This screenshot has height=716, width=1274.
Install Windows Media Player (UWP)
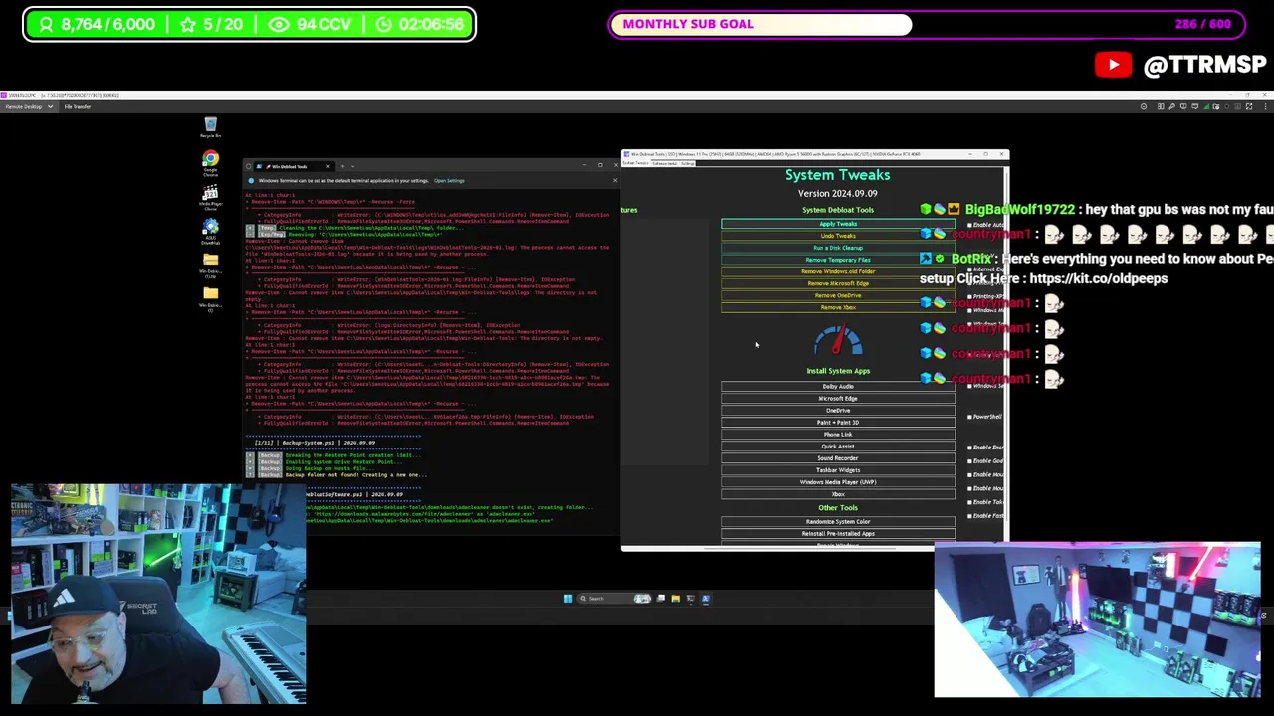coord(838,482)
